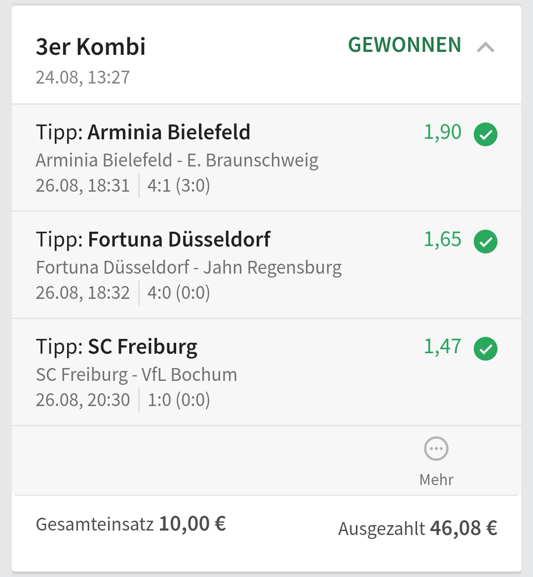Click green checkmark beside Arminia Bielefeld odds

[x=486, y=135]
